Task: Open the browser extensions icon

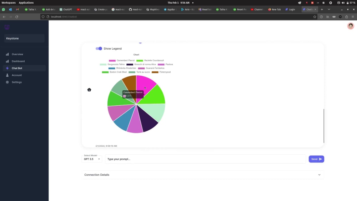Action: coord(347,17)
